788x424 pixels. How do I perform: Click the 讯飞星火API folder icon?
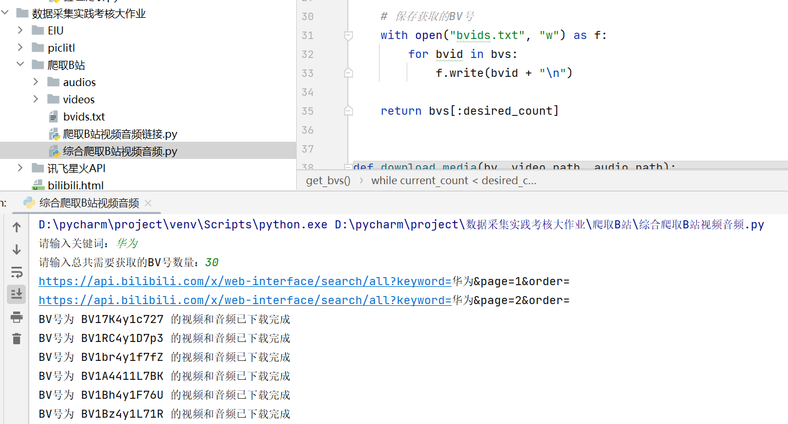[38, 168]
